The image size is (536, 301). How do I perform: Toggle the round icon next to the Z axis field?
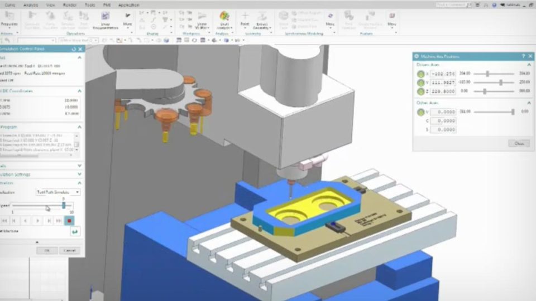pyautogui.click(x=420, y=91)
